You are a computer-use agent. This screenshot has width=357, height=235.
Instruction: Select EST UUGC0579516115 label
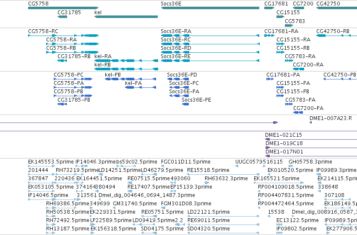coord(259,162)
